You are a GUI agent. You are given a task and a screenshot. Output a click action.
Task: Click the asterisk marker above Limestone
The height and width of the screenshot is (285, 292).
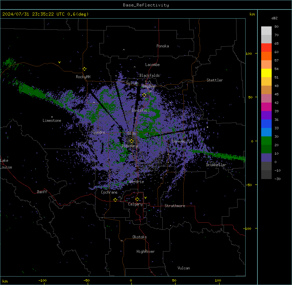52,117
